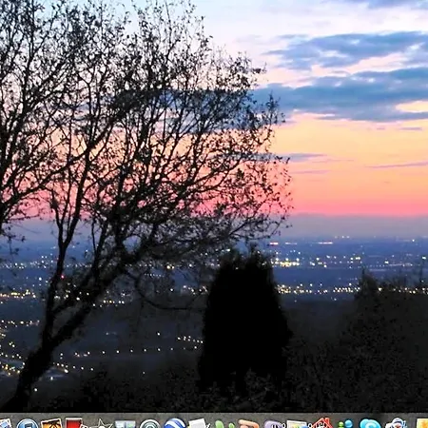
Task: Open iPhoto with the palm tree icon
Action: [51, 423]
